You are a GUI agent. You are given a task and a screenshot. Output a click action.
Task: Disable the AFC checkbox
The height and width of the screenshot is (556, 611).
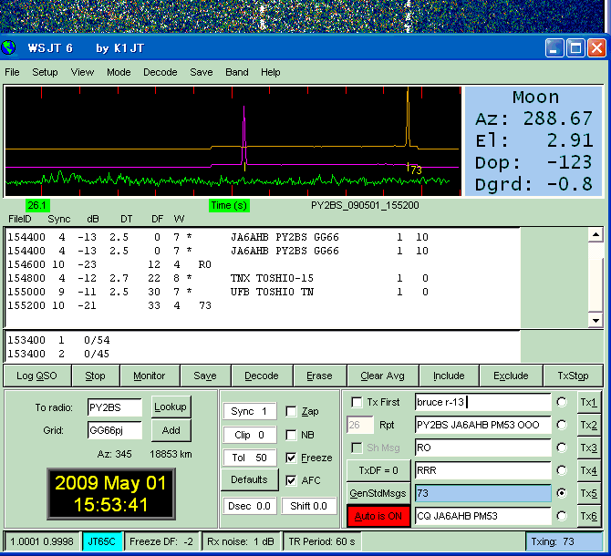pyautogui.click(x=291, y=480)
